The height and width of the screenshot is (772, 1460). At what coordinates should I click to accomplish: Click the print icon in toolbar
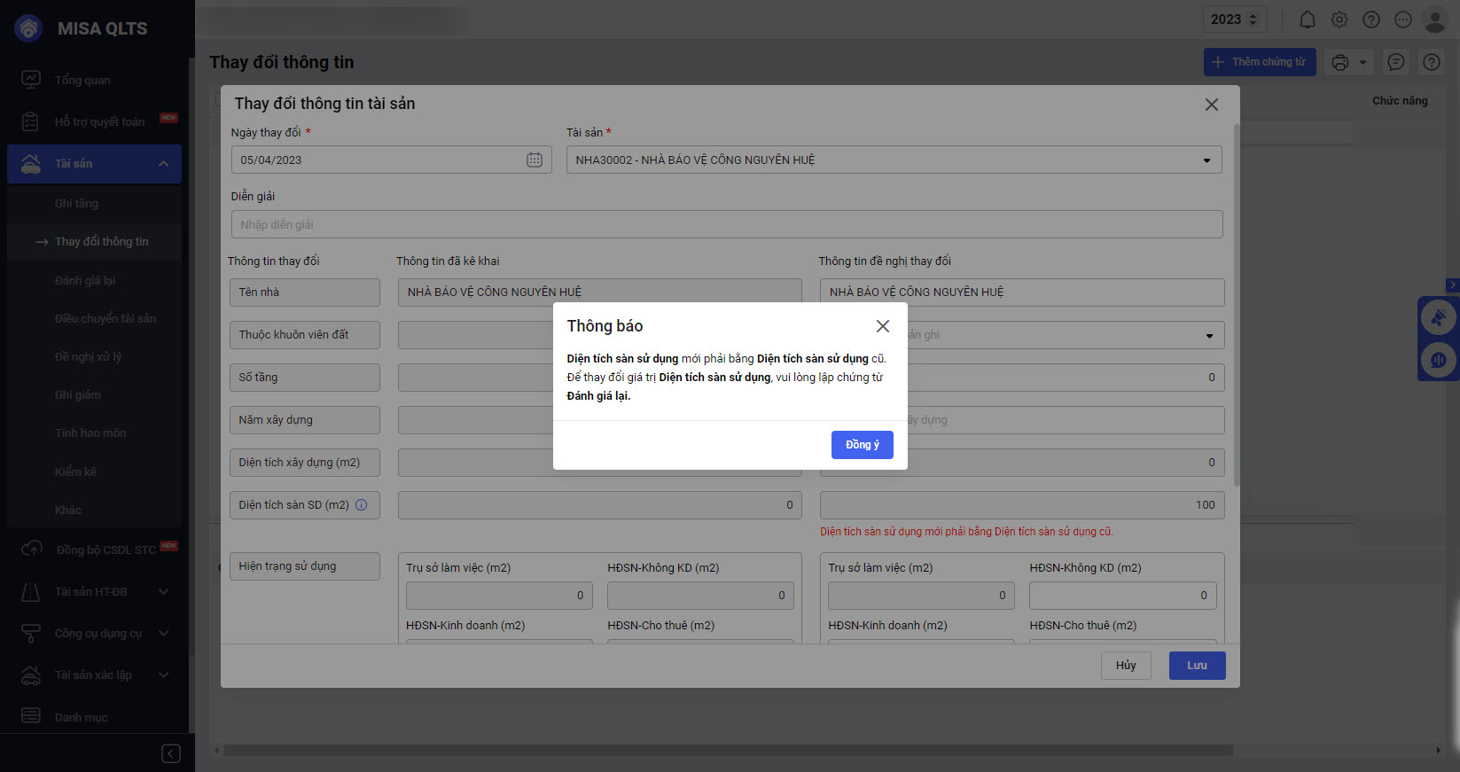coord(1339,62)
